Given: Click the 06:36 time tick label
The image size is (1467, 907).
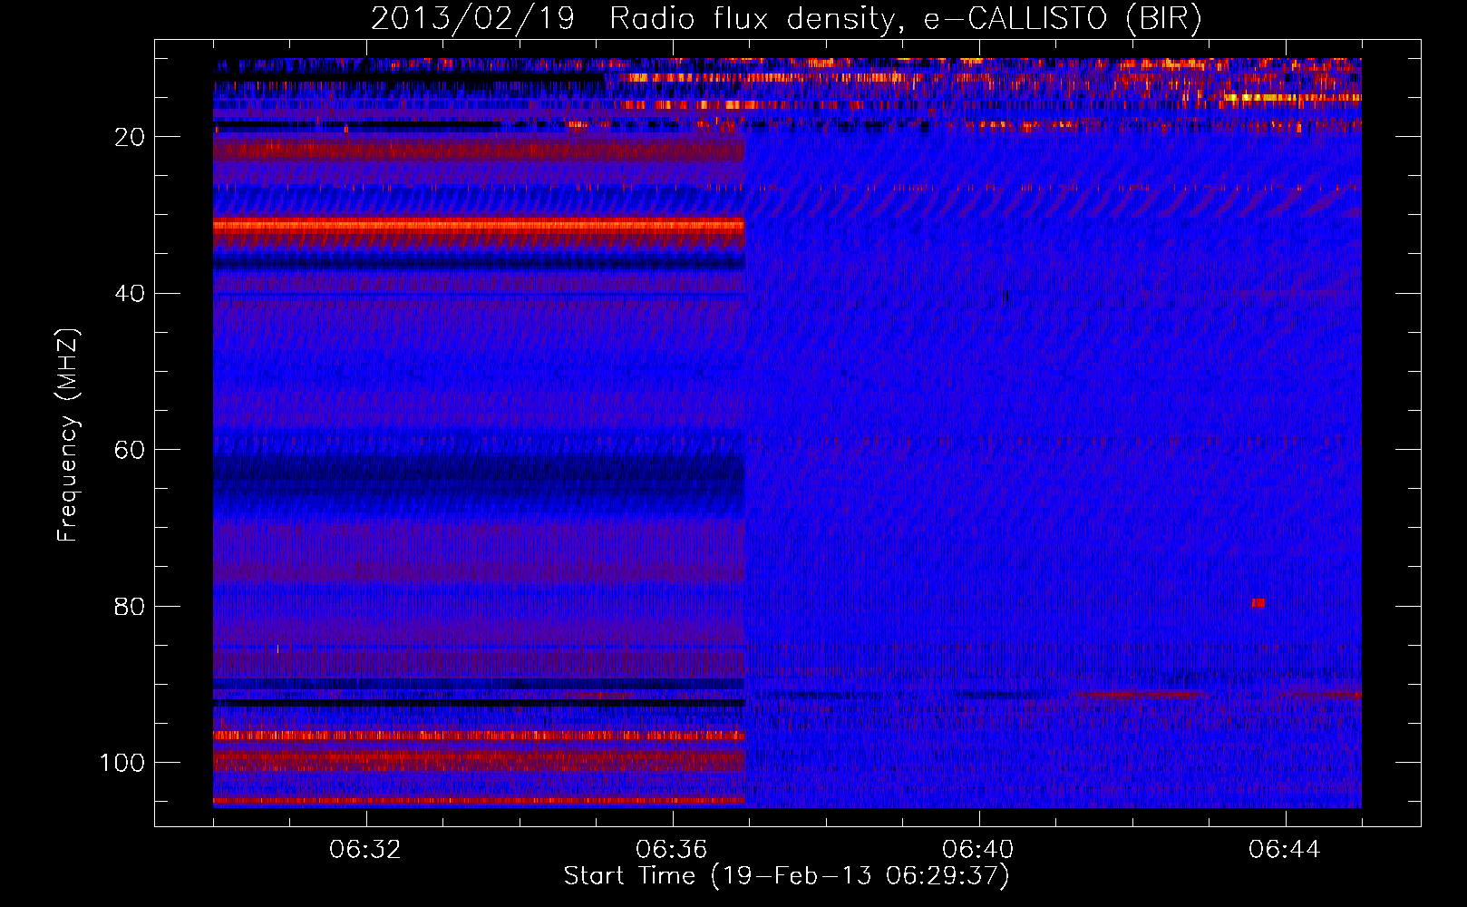Looking at the screenshot, I should 672,850.
